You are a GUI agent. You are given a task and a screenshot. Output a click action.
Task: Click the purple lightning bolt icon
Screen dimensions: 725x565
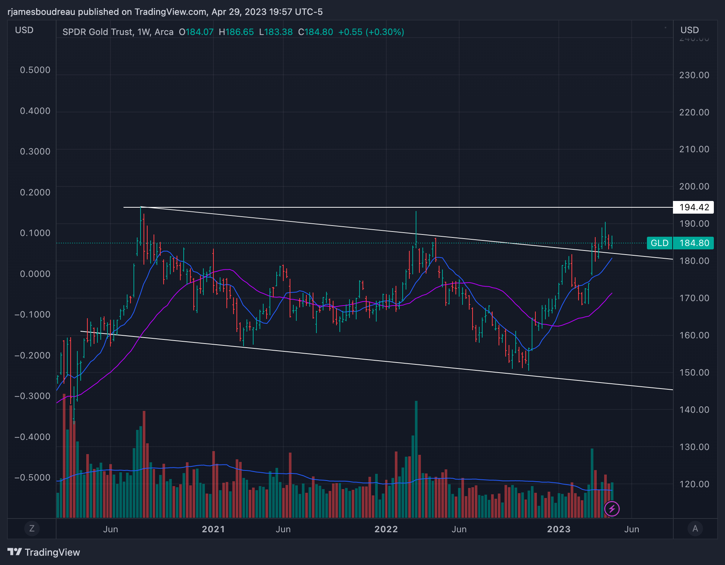coord(612,508)
